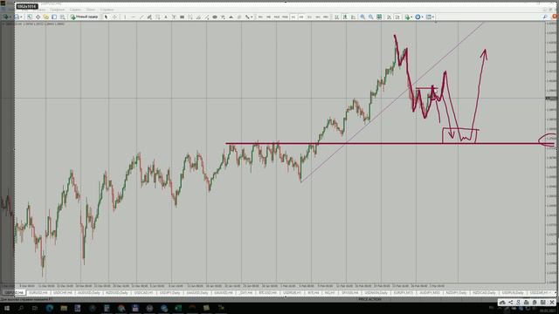Display chart as candlesticks

pos(345,17)
